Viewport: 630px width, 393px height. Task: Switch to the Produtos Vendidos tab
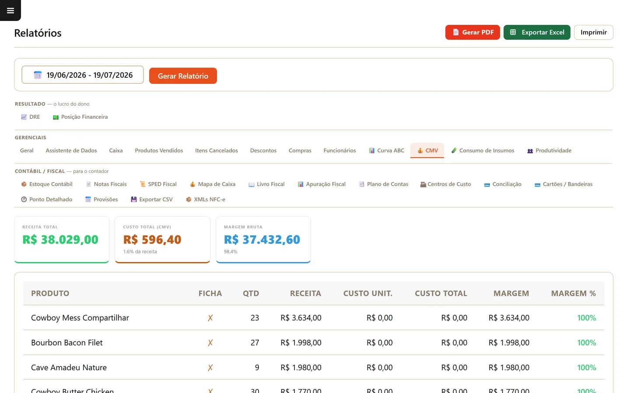pos(159,151)
